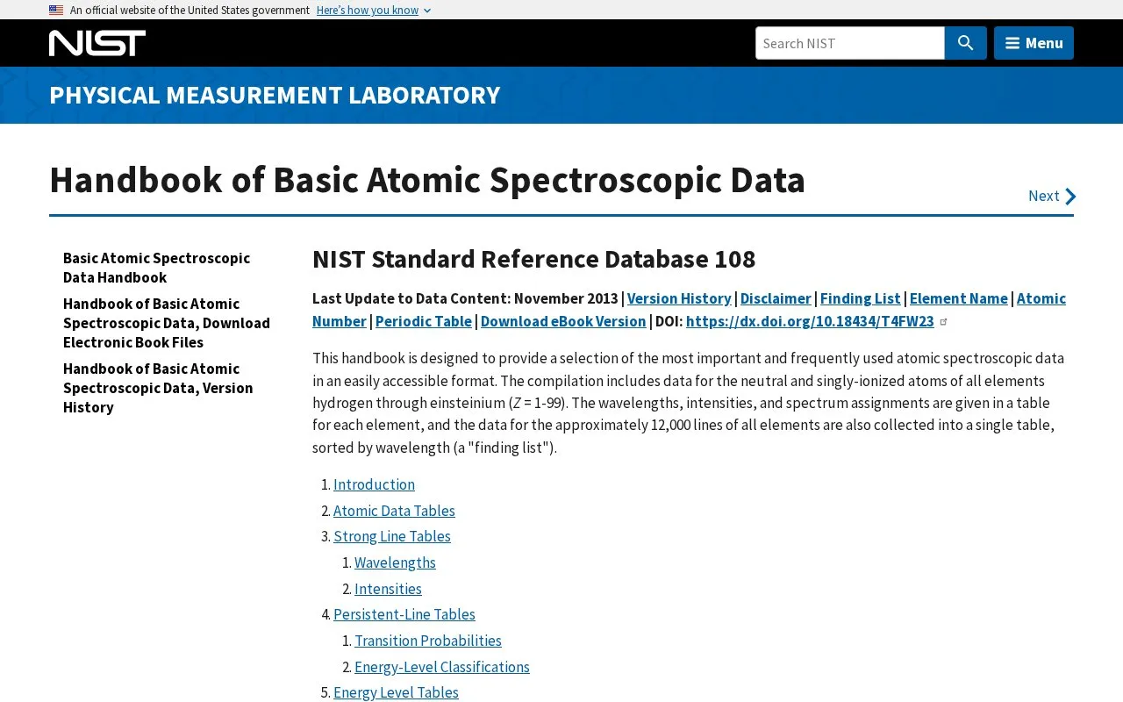Open the Version History link in header line

click(x=679, y=298)
